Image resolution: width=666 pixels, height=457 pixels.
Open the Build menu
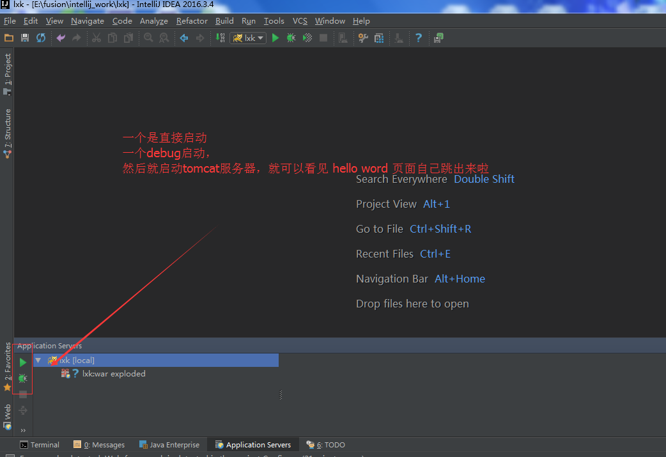point(224,21)
